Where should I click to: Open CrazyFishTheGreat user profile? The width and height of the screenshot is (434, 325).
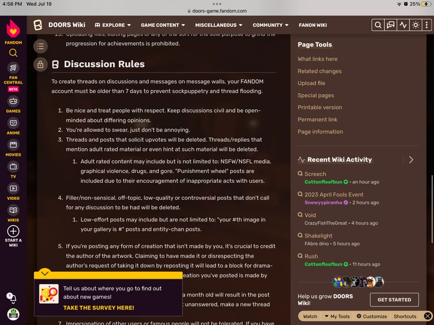click(325, 223)
